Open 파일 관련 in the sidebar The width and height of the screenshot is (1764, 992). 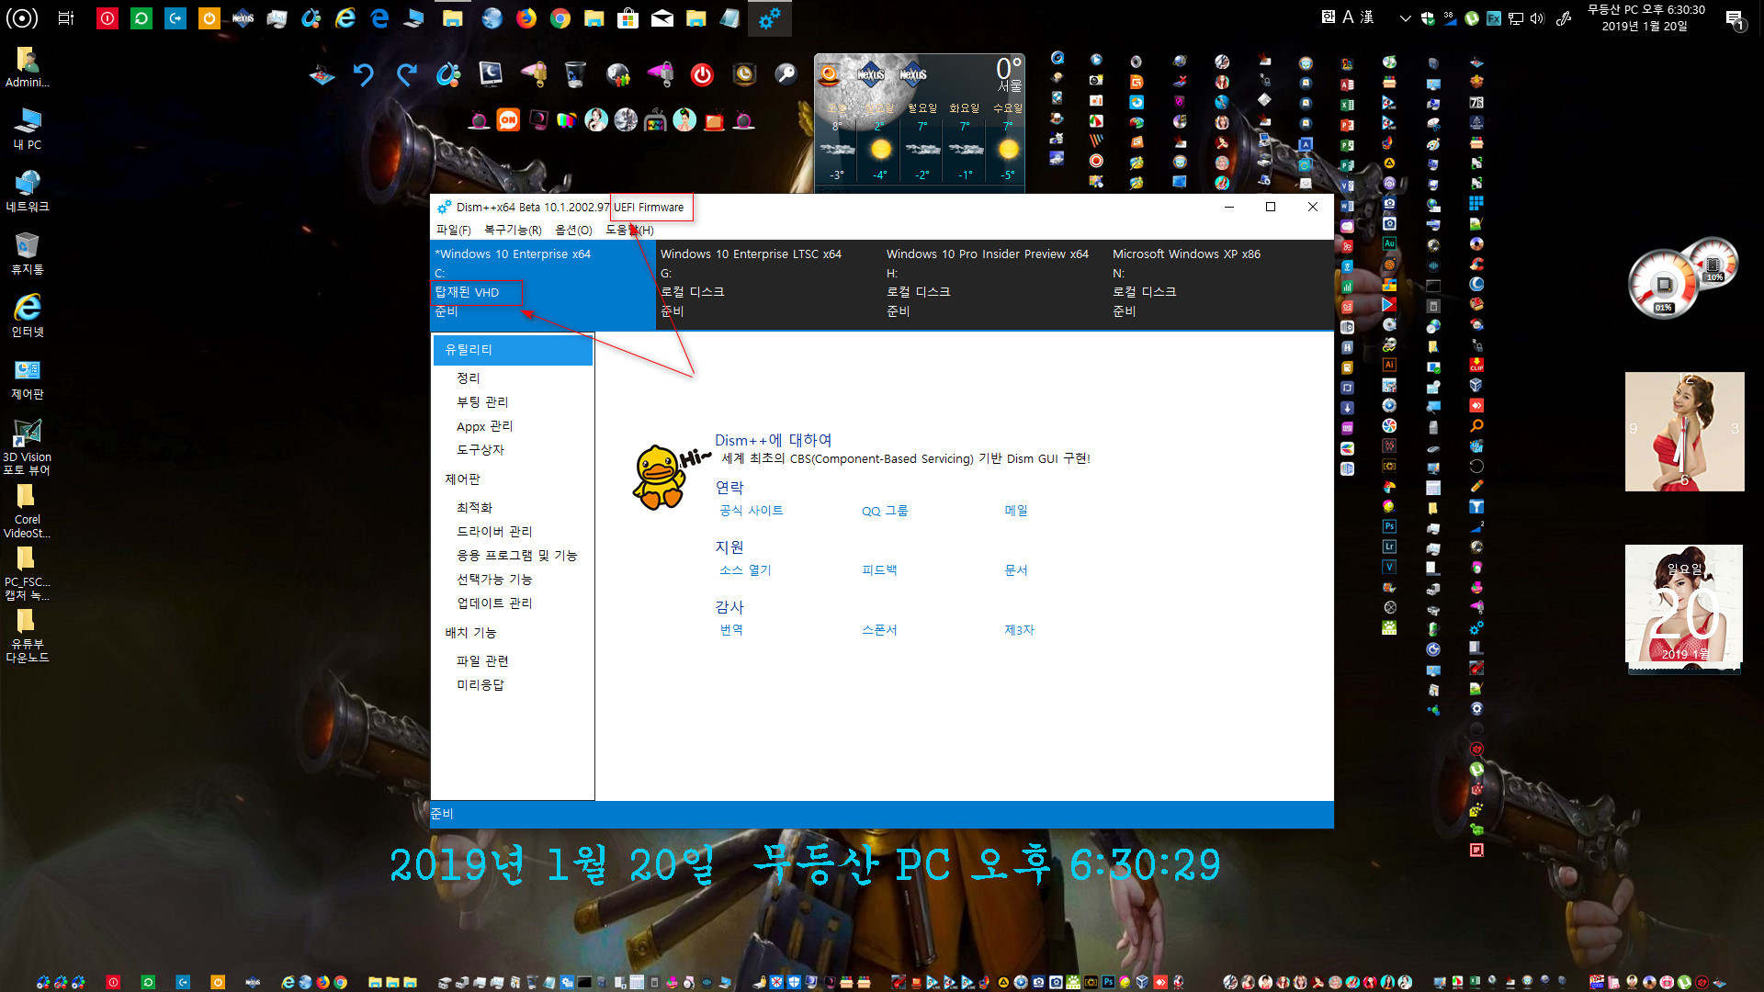point(482,661)
